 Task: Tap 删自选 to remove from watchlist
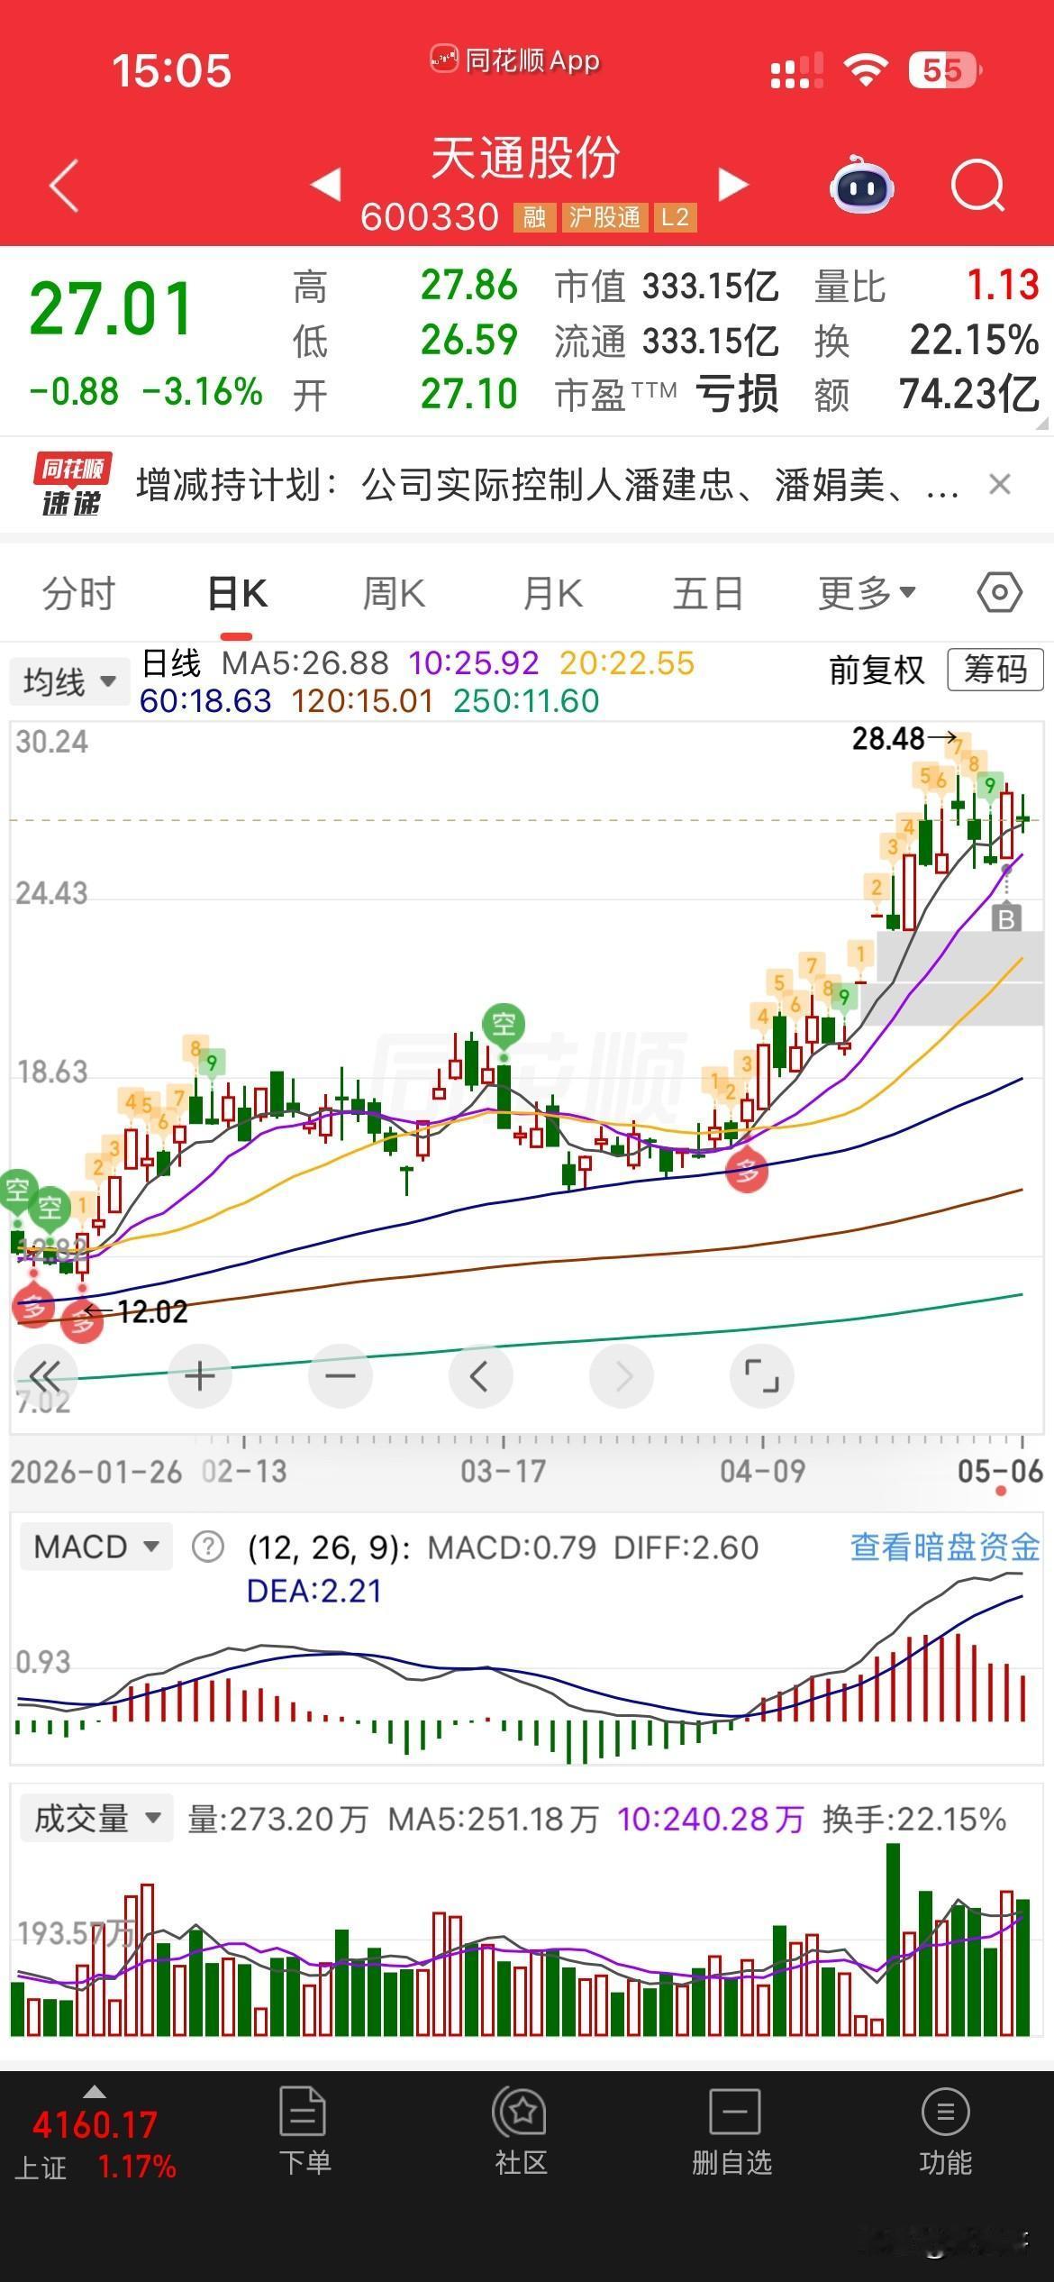[731, 2134]
